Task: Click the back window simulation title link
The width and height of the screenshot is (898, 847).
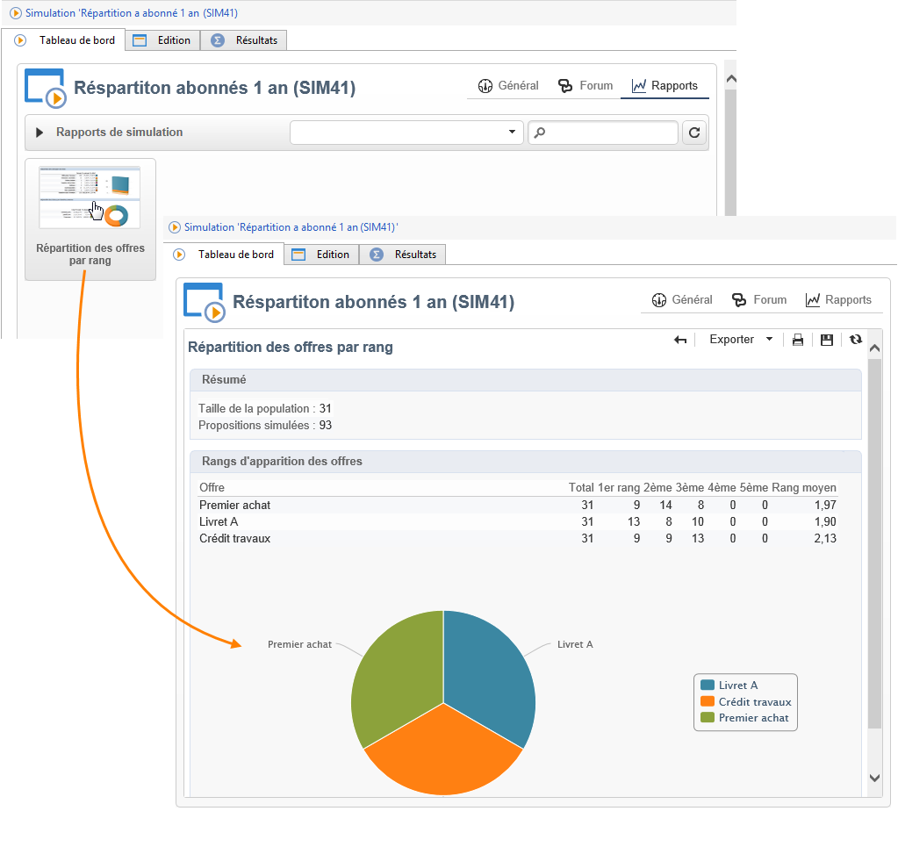Action: [x=132, y=12]
